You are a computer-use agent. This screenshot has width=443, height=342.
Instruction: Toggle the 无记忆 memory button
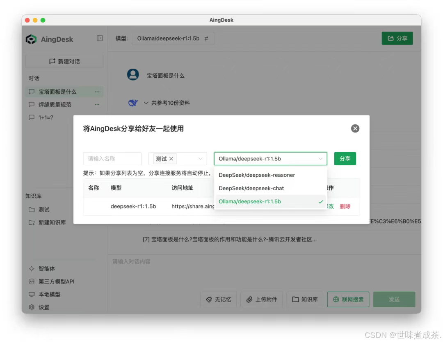pos(218,299)
